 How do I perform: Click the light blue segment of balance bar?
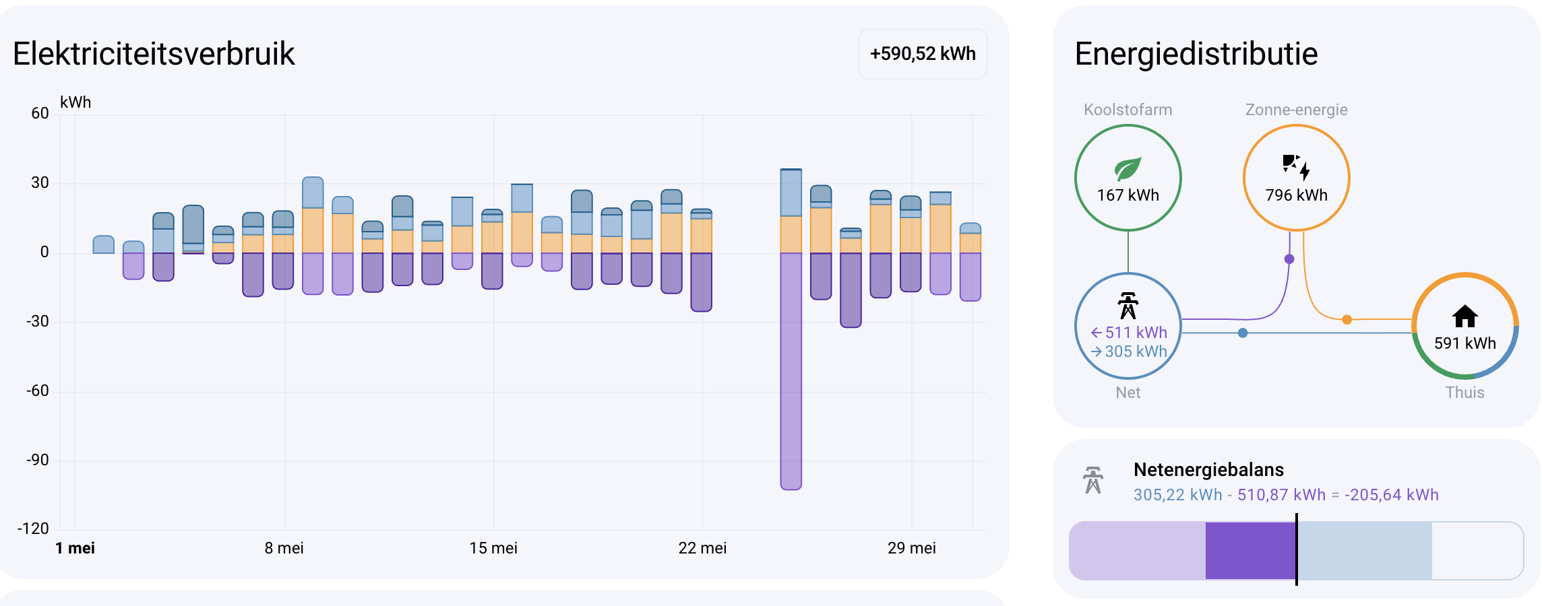pos(1365,551)
